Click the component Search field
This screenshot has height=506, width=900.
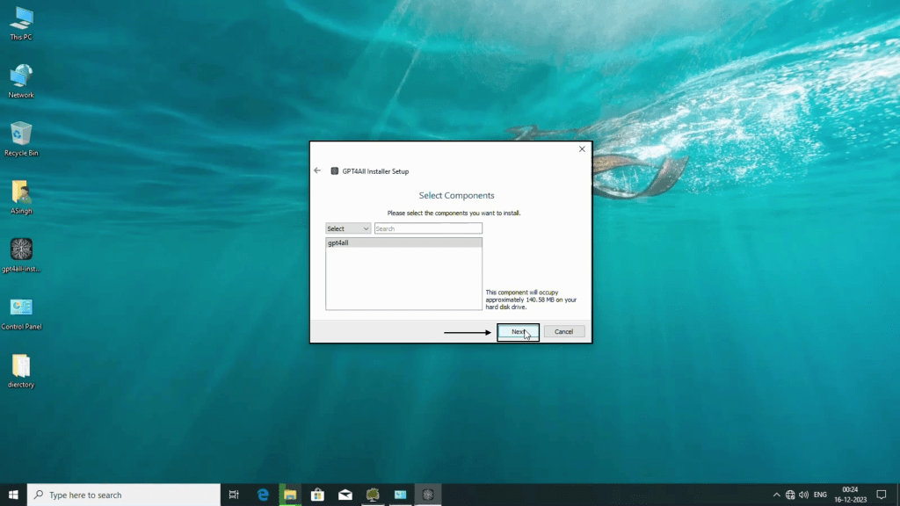pyautogui.click(x=428, y=228)
